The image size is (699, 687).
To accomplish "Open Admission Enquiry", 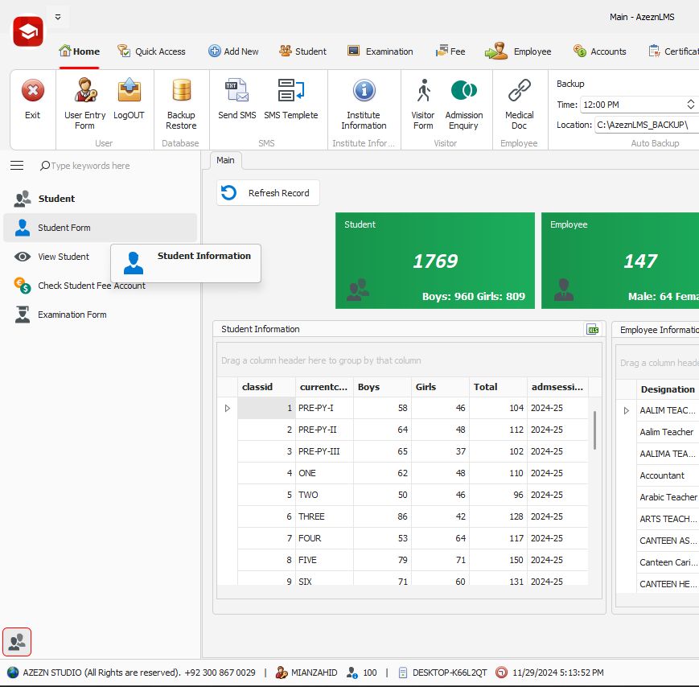I will click(463, 101).
